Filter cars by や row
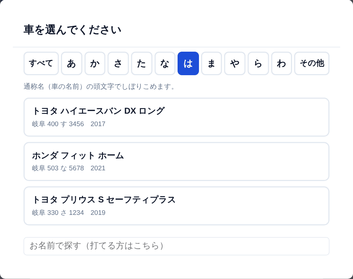Screen dimensions: 353x279 (235, 63)
